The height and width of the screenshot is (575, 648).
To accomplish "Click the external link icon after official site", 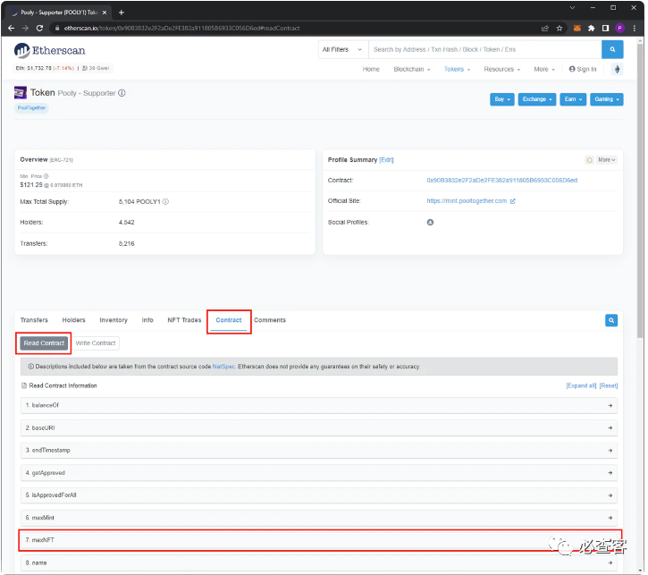I will click(512, 201).
